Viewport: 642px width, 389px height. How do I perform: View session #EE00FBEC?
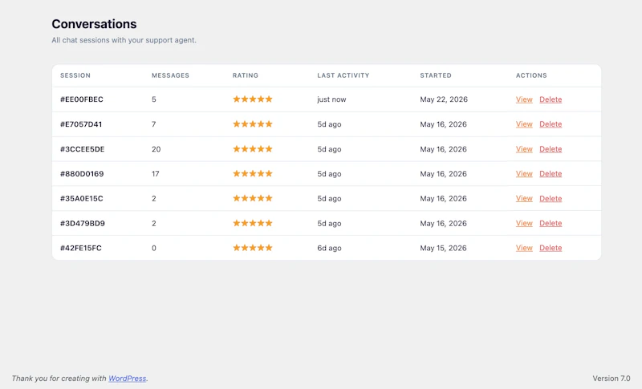pyautogui.click(x=524, y=99)
